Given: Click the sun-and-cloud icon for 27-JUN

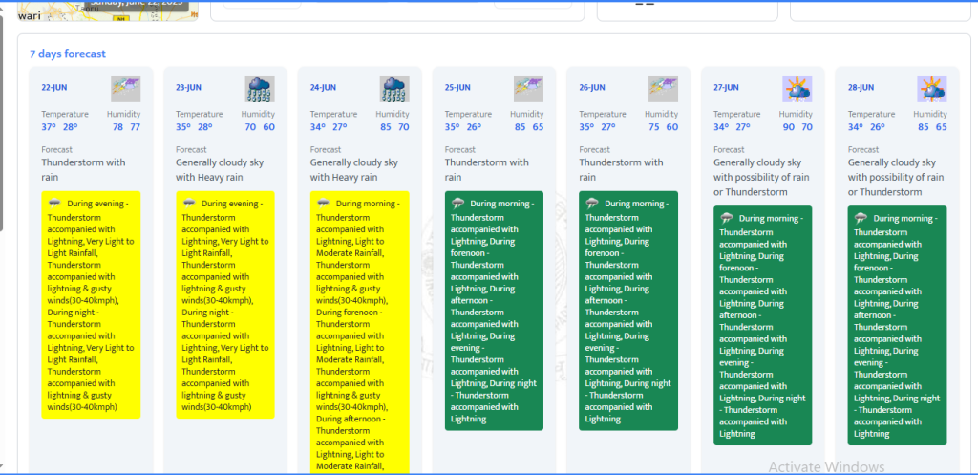Looking at the screenshot, I should [797, 89].
